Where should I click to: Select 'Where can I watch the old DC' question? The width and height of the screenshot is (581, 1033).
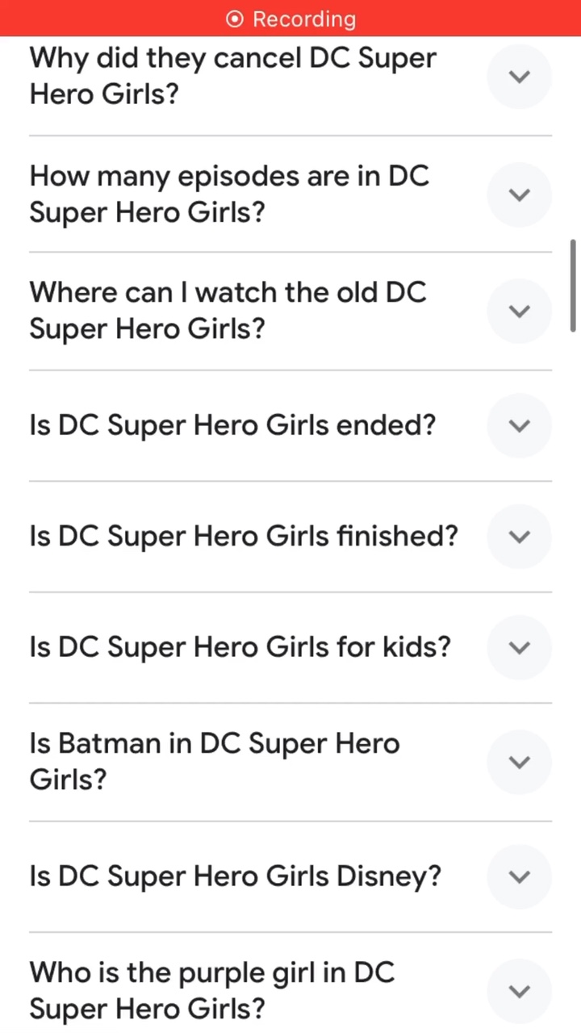click(228, 311)
